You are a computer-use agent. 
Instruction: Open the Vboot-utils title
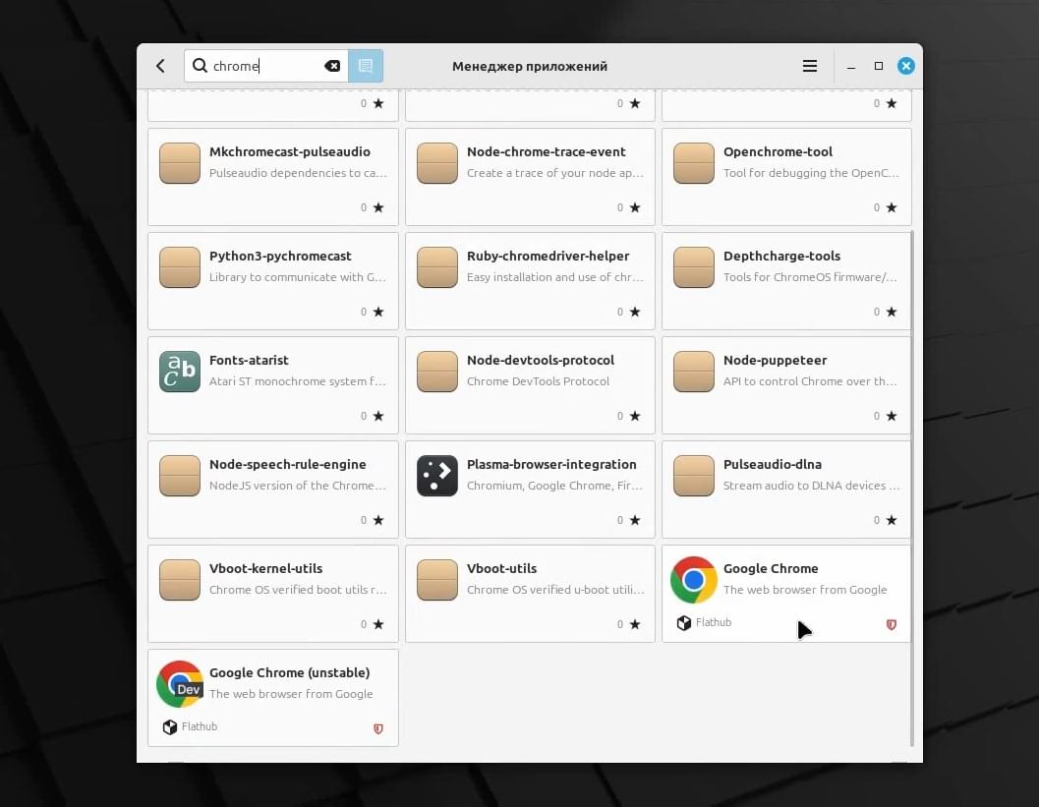pyautogui.click(x=501, y=568)
